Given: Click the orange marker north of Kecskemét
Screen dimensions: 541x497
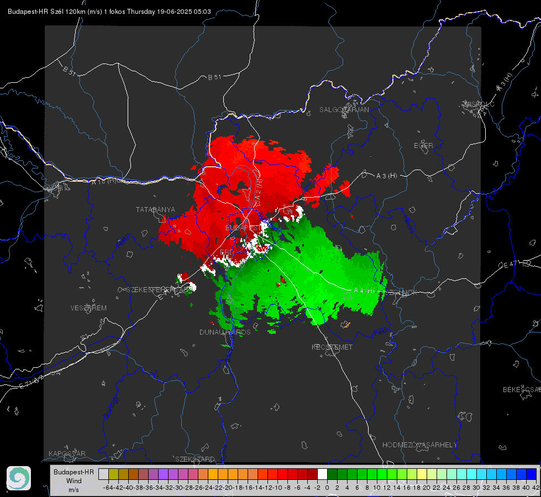Looking at the screenshot, I should 346,325.
